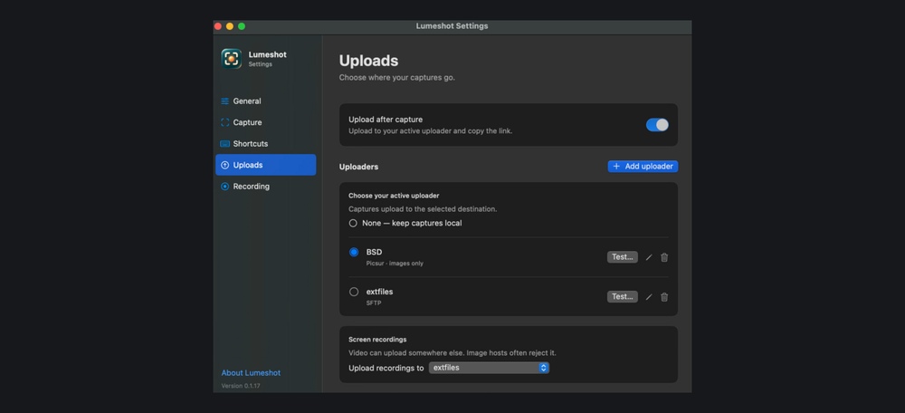Click the Picsur - images only subtitle
Viewport: 905px width, 413px height.
point(395,264)
